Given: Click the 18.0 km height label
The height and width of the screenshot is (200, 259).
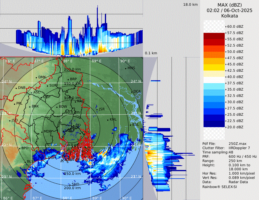Looking at the screenshot, I should (x=190, y=5).
